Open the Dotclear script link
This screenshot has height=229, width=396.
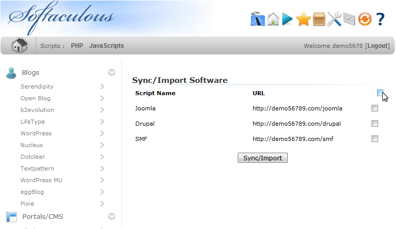[x=33, y=157]
